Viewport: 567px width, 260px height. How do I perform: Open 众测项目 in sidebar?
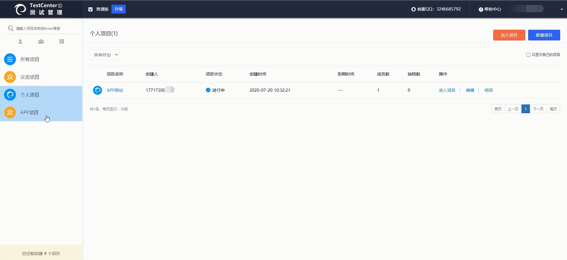tap(41, 77)
